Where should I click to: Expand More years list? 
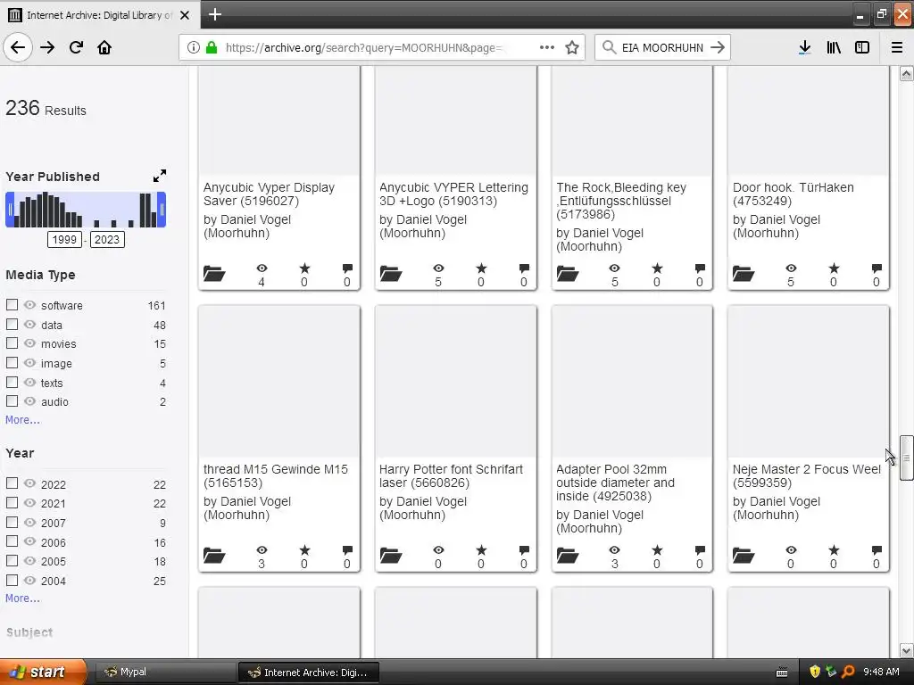pos(22,598)
